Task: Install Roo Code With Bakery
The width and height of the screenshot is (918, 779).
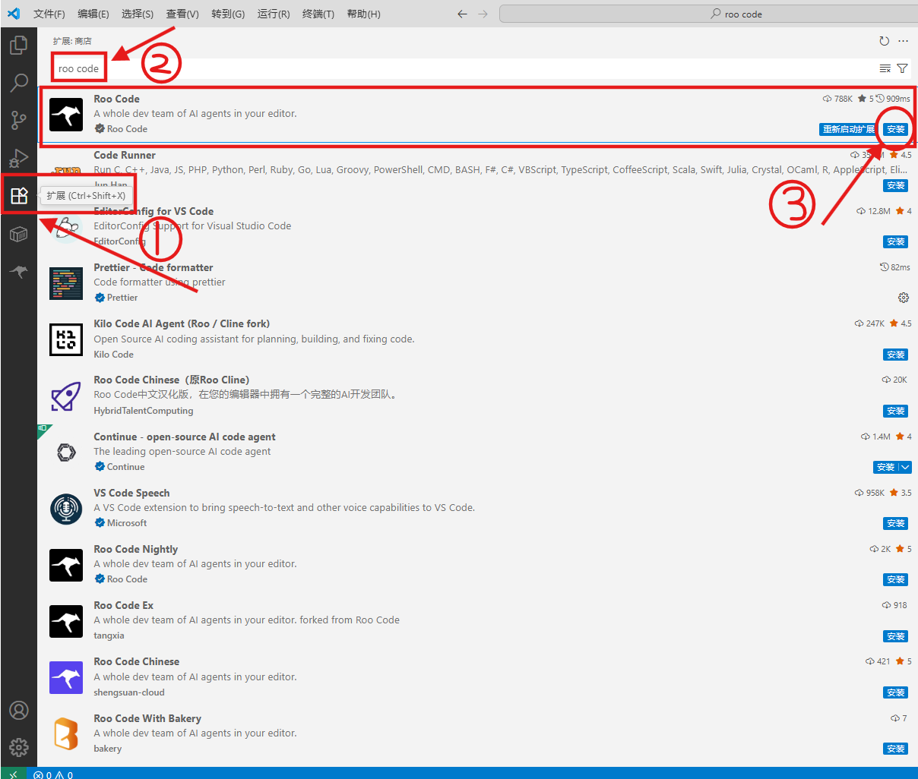Action: [x=896, y=749]
